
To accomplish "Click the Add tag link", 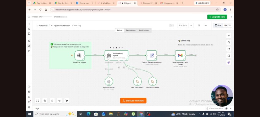I will [x=76, y=26].
